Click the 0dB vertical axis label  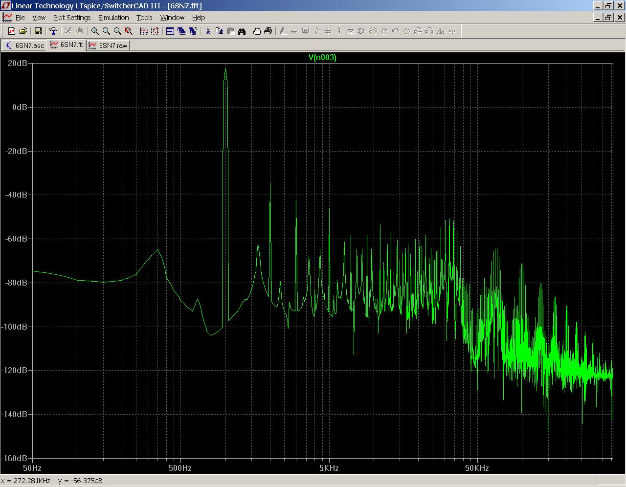click(20, 107)
